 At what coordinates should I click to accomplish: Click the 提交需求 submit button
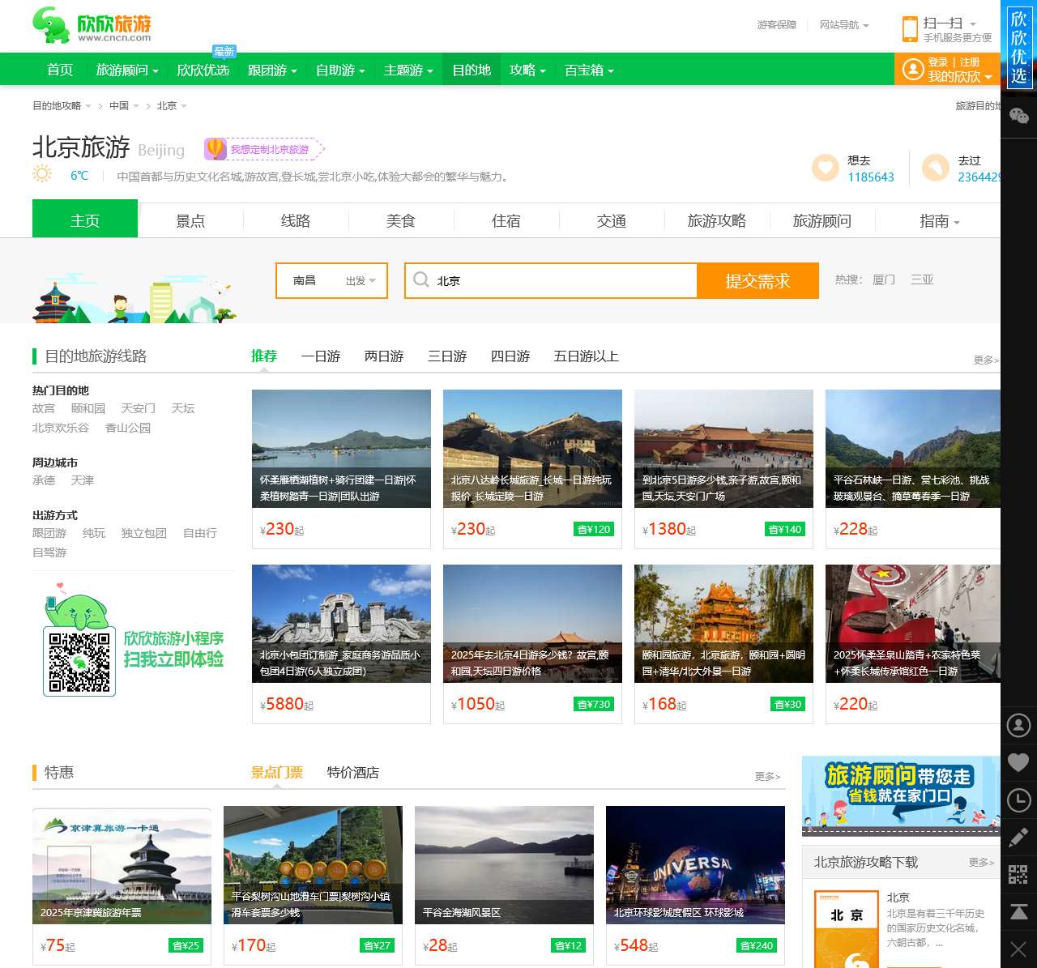[757, 280]
